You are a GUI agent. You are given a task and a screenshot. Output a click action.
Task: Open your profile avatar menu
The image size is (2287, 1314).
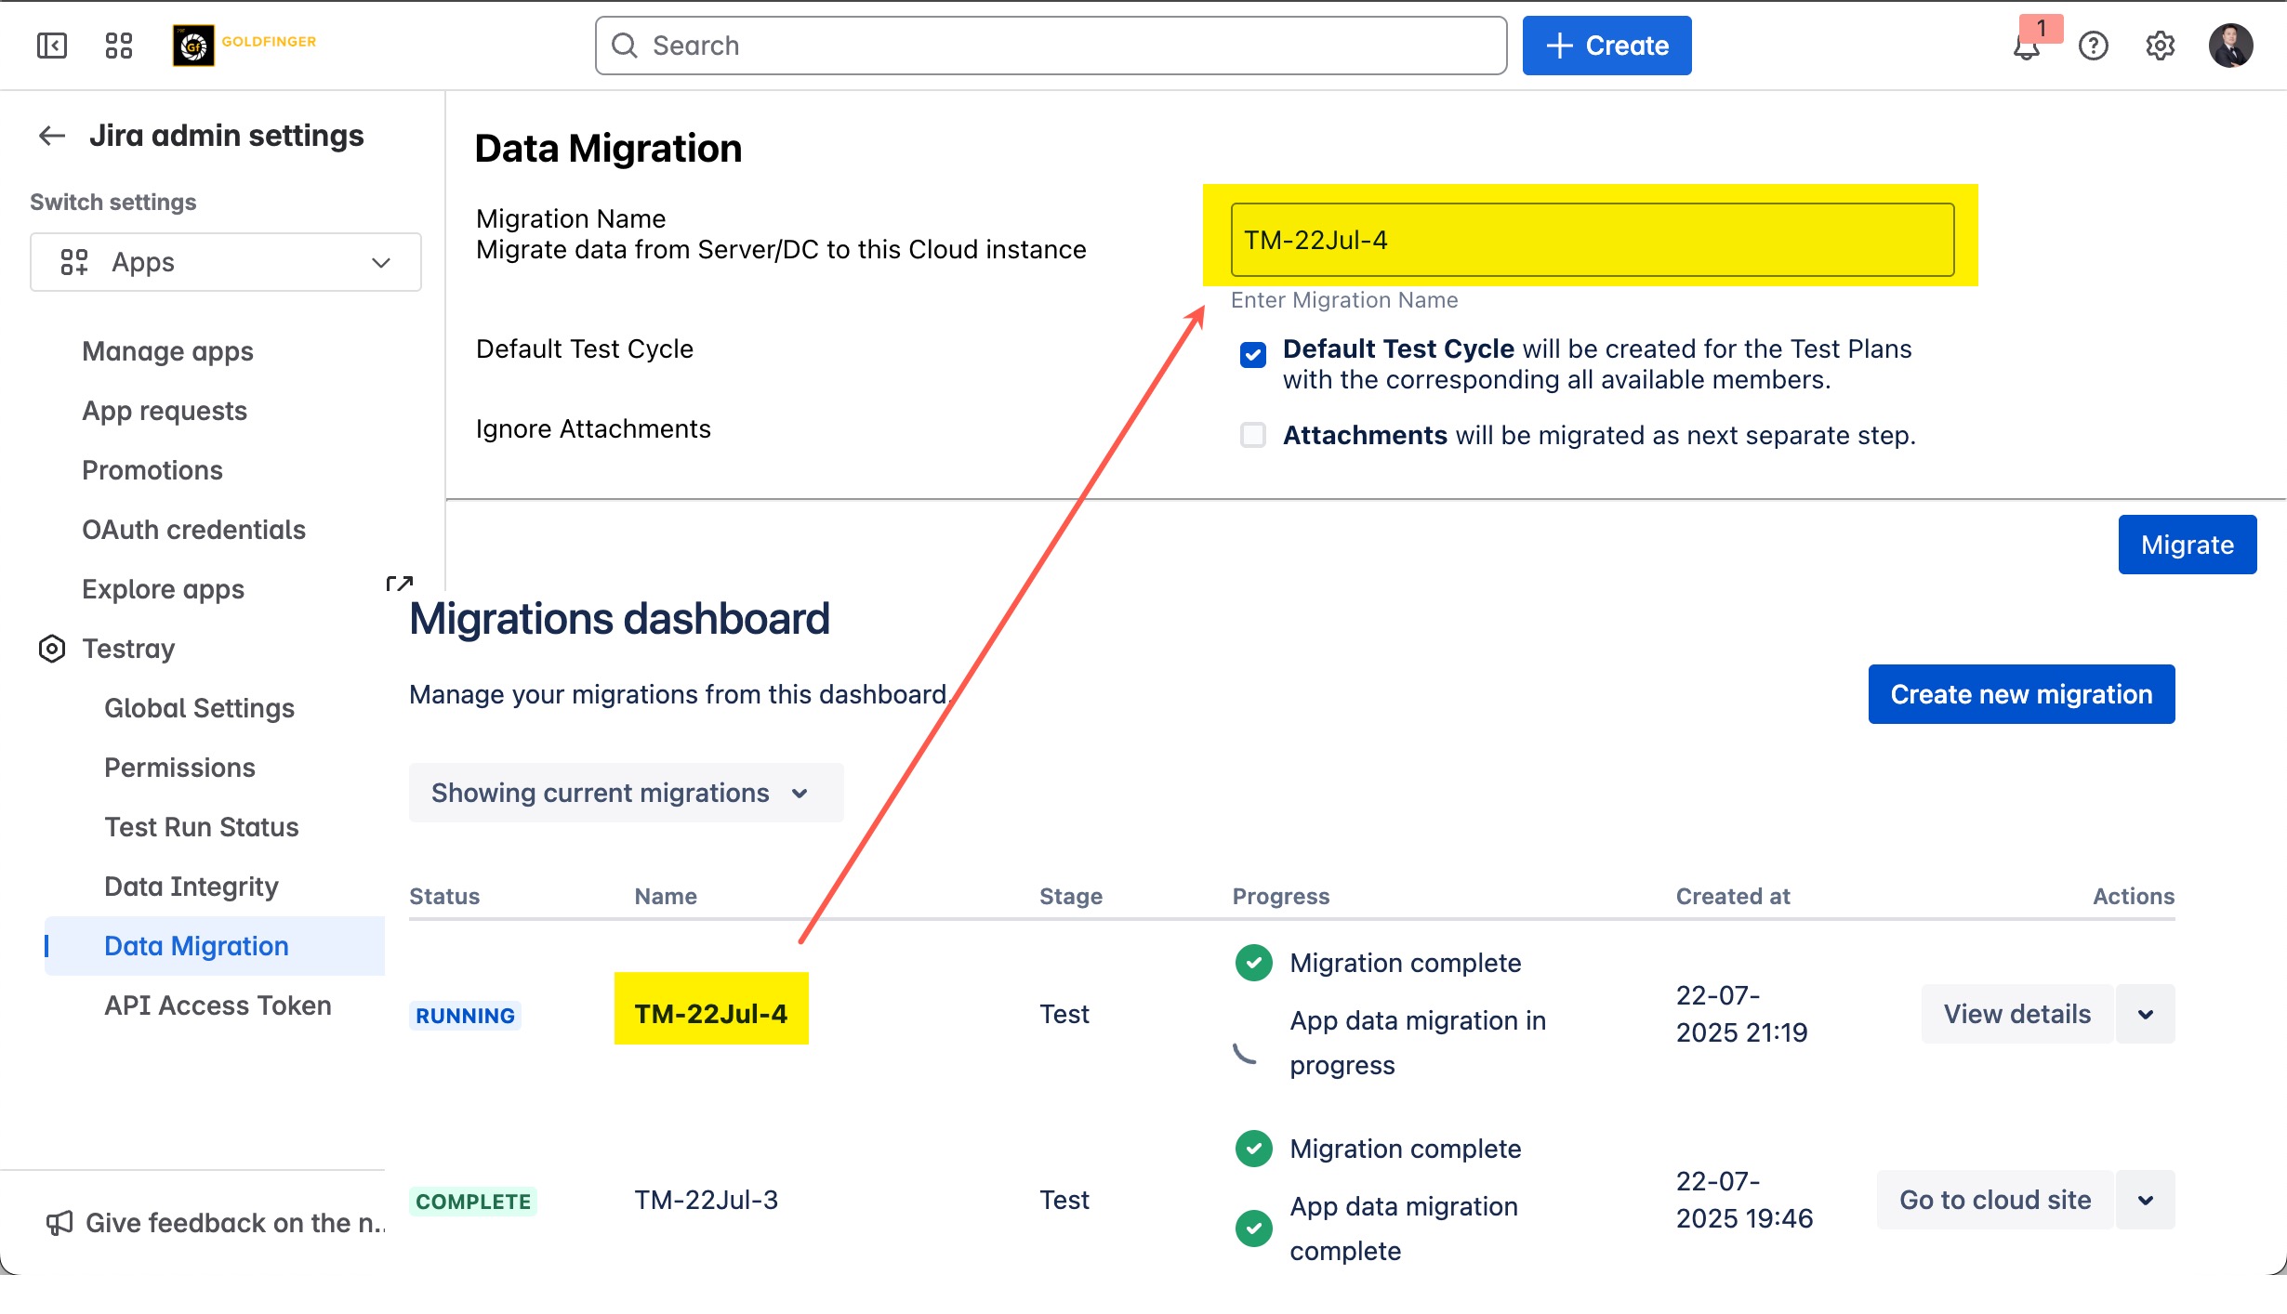click(2232, 45)
